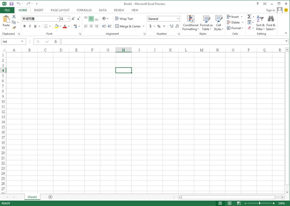The height and width of the screenshot is (206, 290).
Task: Click the Paste icon in Clipboard group
Action: [6, 20]
